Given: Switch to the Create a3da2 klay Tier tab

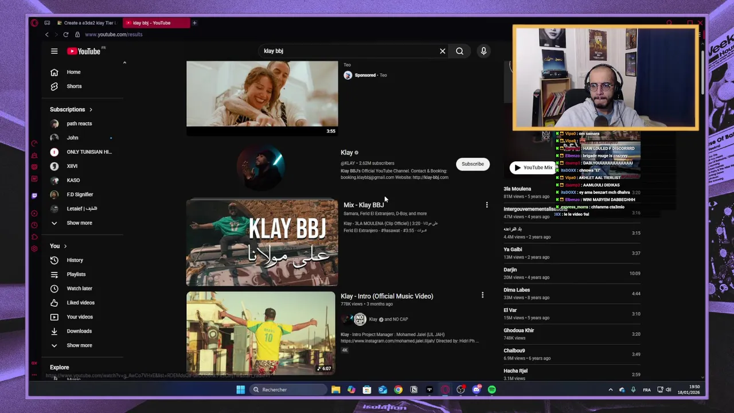Looking at the screenshot, I should click(x=87, y=23).
